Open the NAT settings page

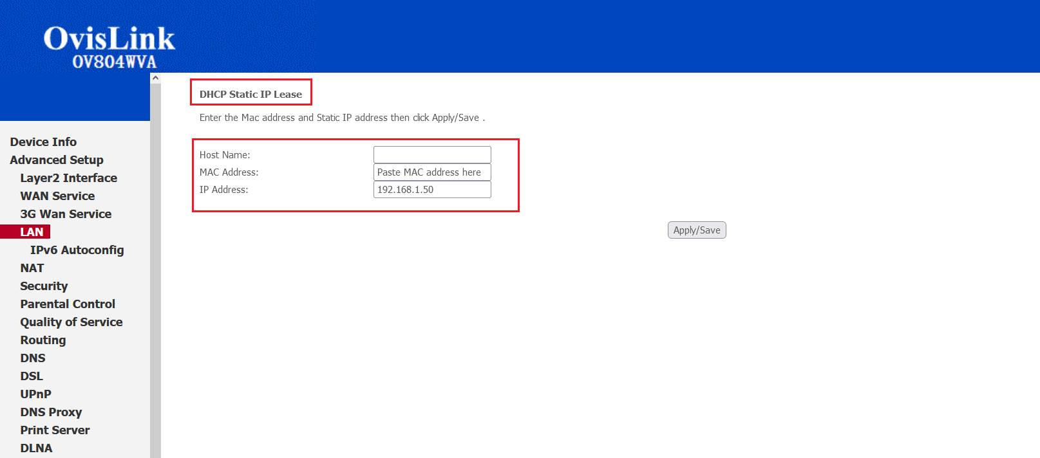[32, 268]
